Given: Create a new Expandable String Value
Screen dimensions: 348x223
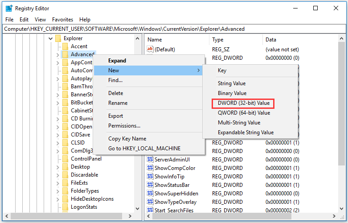Looking at the screenshot, I should point(250,132).
